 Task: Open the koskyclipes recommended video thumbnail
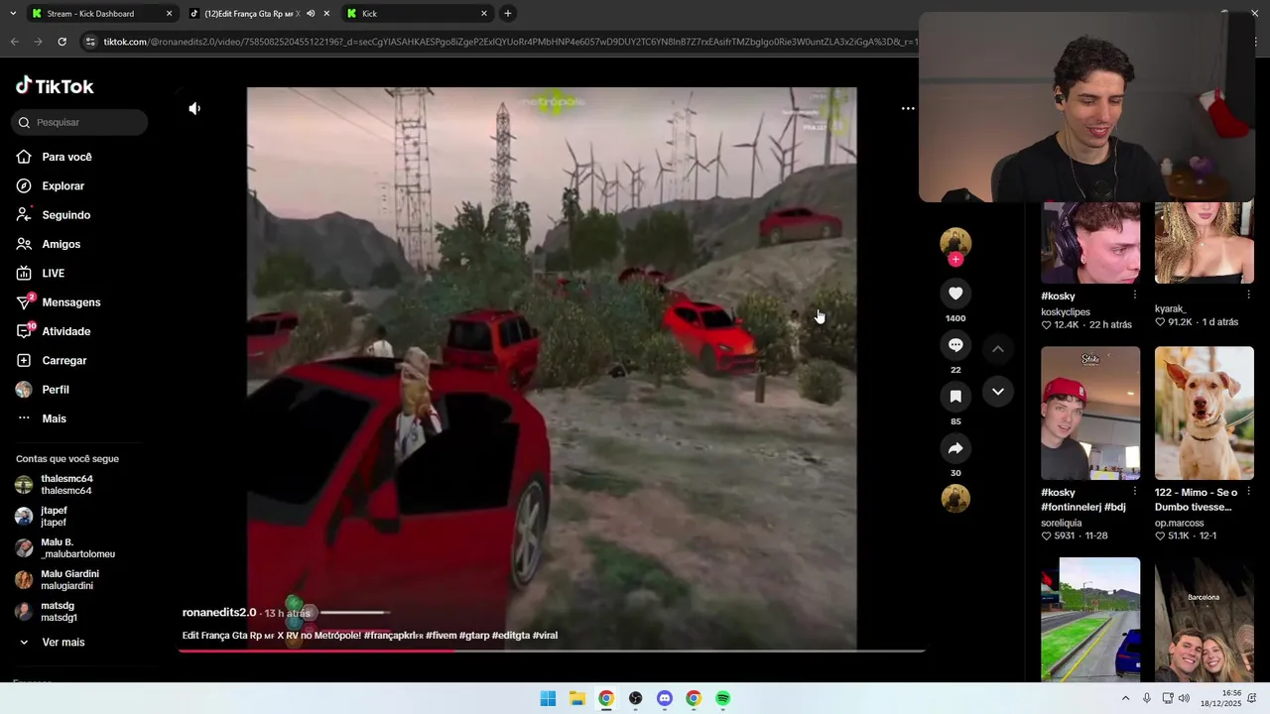[x=1090, y=243]
